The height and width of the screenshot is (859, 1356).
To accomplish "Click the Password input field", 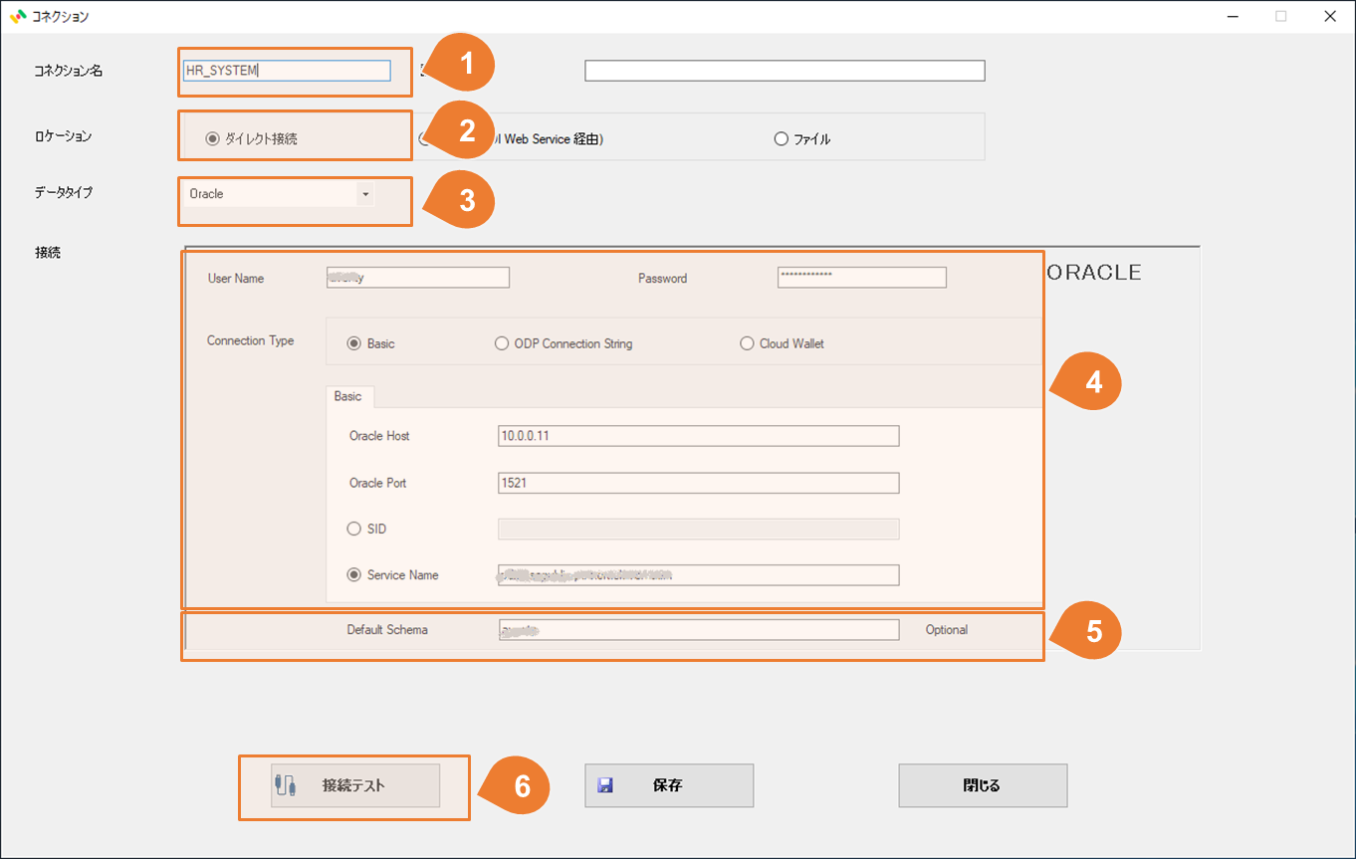I will pos(862,278).
